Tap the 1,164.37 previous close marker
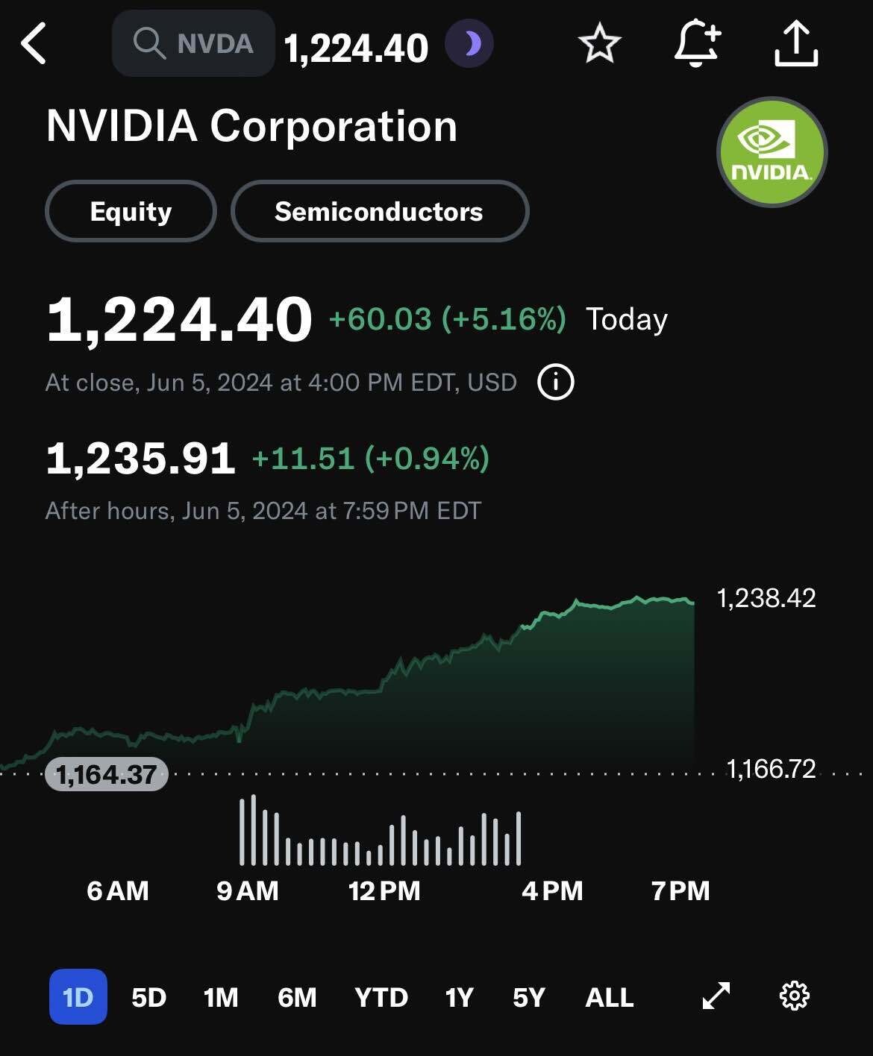The image size is (873, 1056). pos(106,775)
